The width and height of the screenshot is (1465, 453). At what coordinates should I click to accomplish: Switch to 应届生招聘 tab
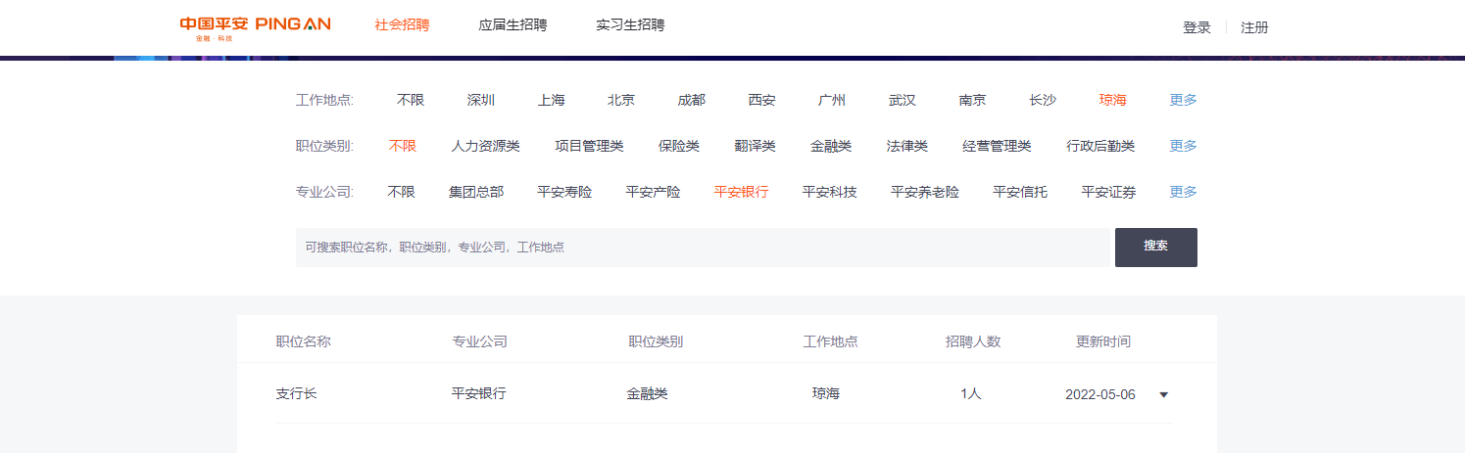pyautogui.click(x=513, y=25)
